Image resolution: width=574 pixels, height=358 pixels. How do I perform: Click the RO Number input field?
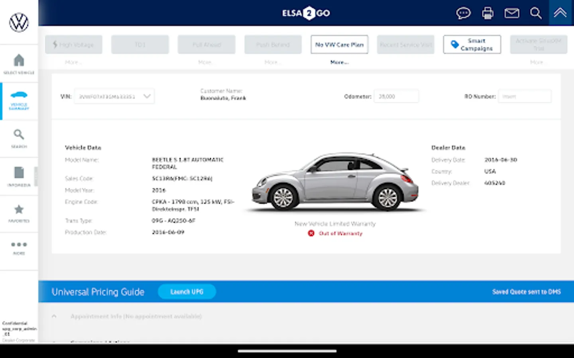pos(525,96)
